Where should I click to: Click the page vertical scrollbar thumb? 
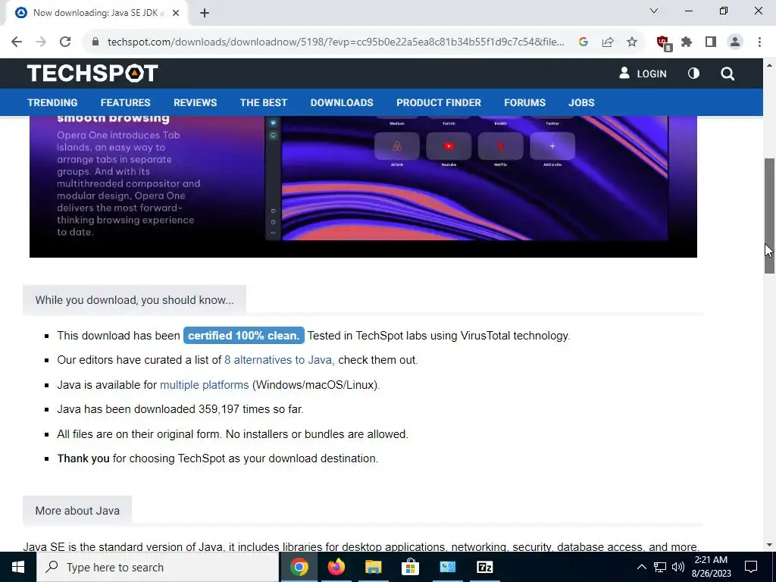pos(769,216)
